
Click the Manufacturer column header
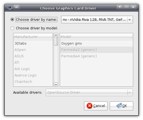click(33, 37)
